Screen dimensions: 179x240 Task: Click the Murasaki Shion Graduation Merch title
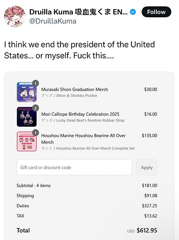(74, 89)
